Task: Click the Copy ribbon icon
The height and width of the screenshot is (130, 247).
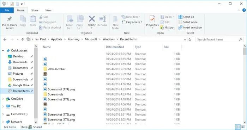Action: click(x=23, y=19)
